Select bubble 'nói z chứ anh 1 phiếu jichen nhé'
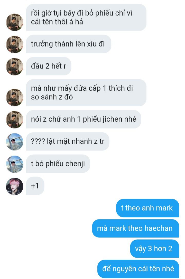185x279 pixels. (84, 119)
